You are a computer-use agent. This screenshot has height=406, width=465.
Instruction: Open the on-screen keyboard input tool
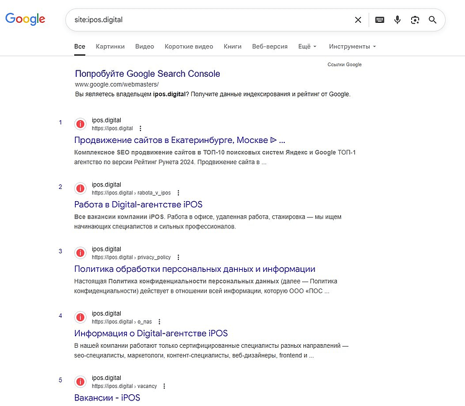point(380,20)
